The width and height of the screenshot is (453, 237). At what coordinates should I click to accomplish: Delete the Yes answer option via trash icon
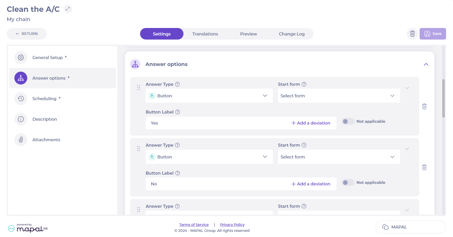[424, 106]
